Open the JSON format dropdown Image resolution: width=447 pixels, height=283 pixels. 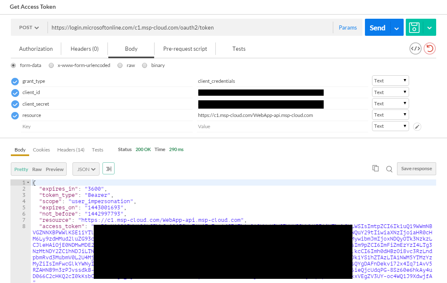pos(86,169)
